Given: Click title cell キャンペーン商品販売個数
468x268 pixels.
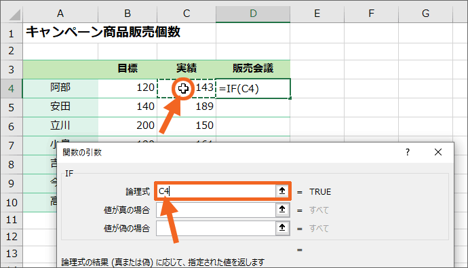Looking at the screenshot, I should point(103,32).
